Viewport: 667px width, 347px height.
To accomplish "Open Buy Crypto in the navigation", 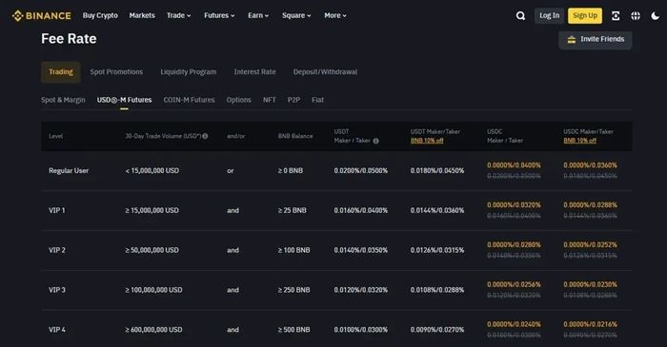I will [100, 16].
